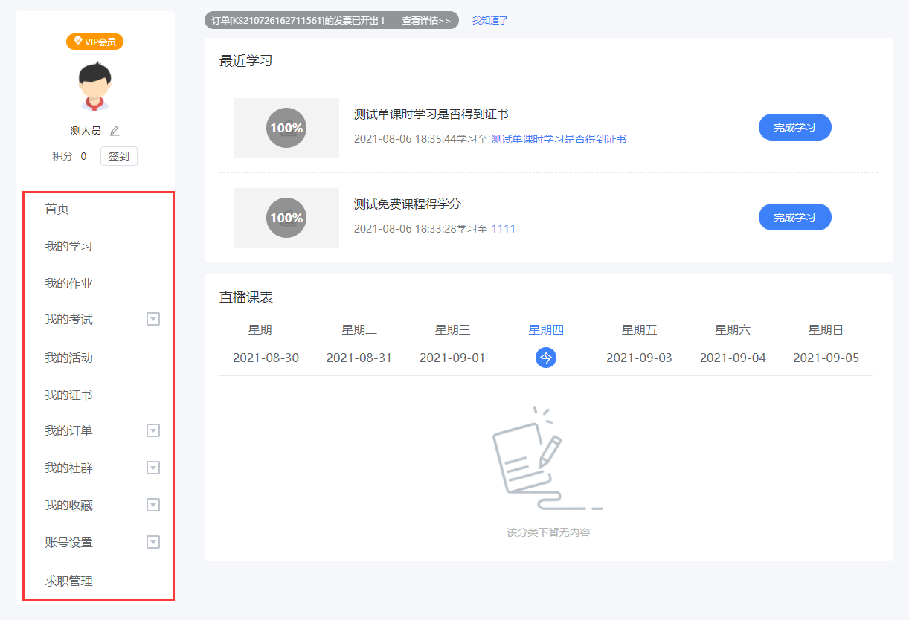Click 完成学习 button for 测试免费课程得学分
Viewport: 909px width, 620px height.
coord(794,217)
